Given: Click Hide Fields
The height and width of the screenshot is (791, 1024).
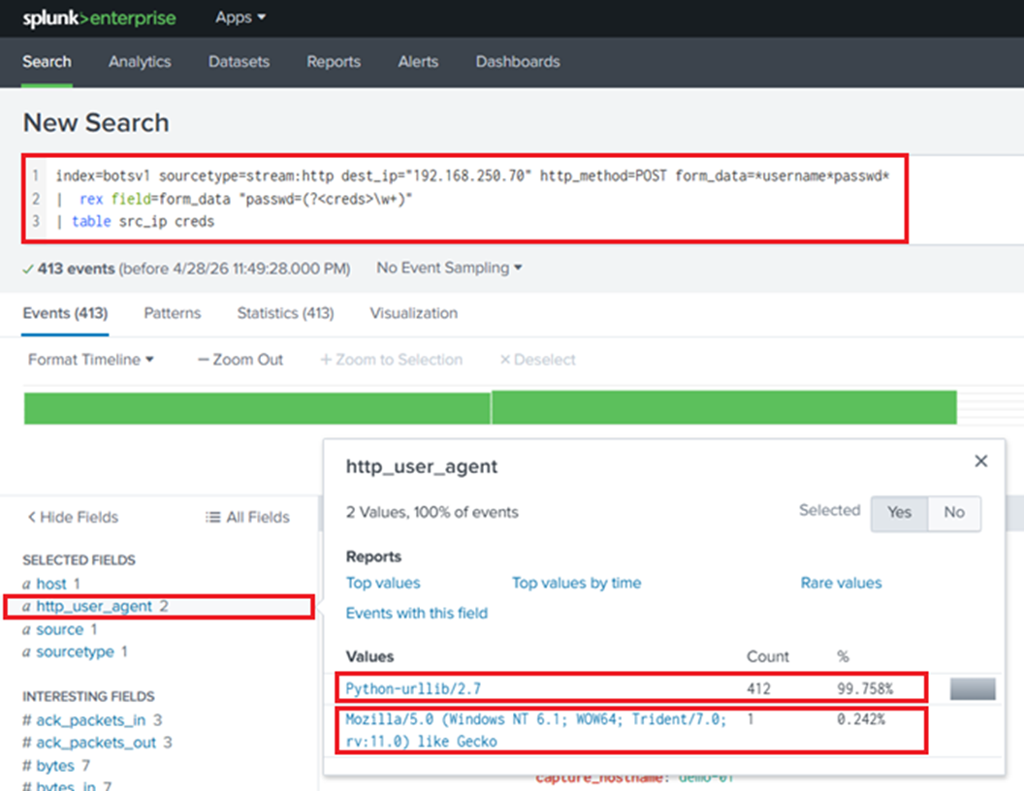Looking at the screenshot, I should [73, 517].
